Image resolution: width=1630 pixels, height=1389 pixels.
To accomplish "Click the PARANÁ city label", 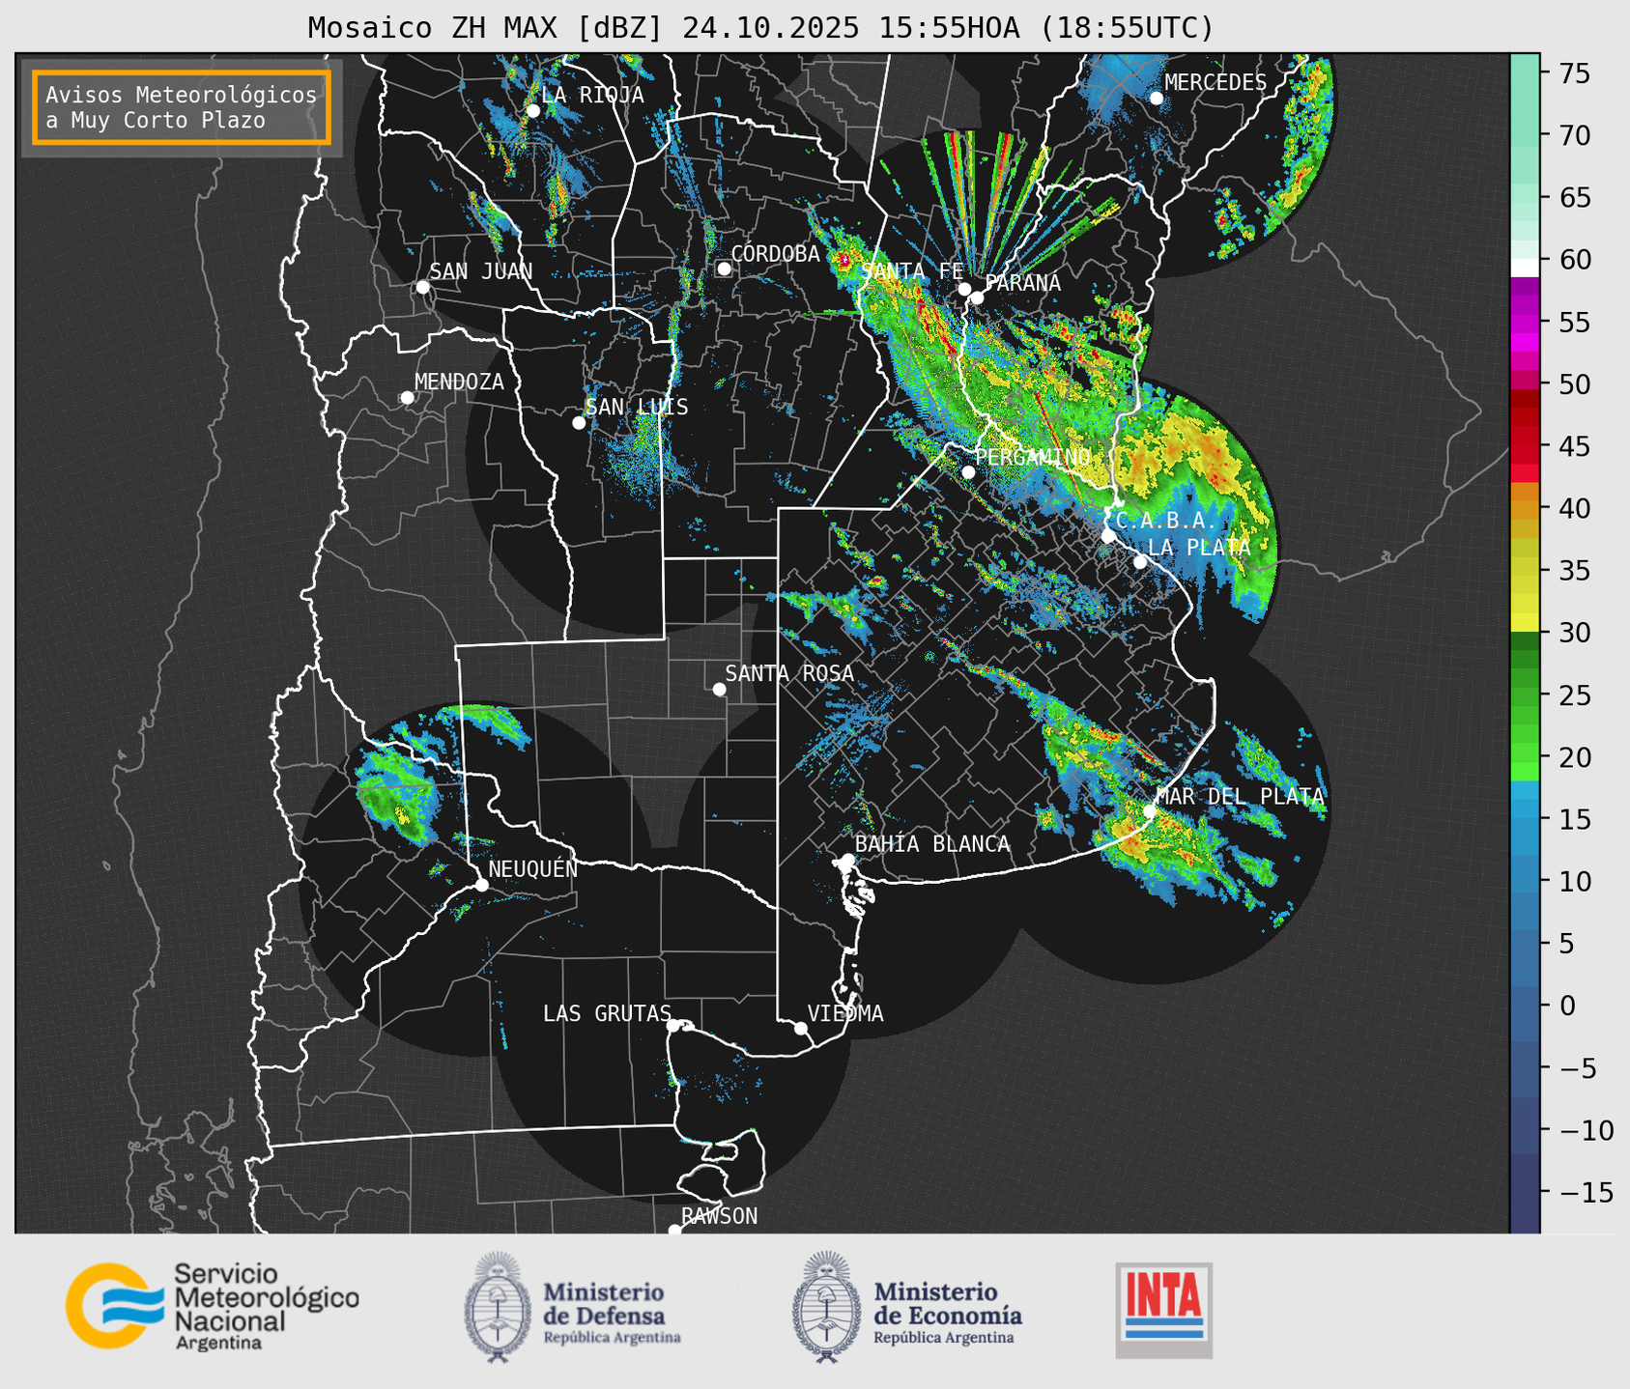I will 1023,283.
